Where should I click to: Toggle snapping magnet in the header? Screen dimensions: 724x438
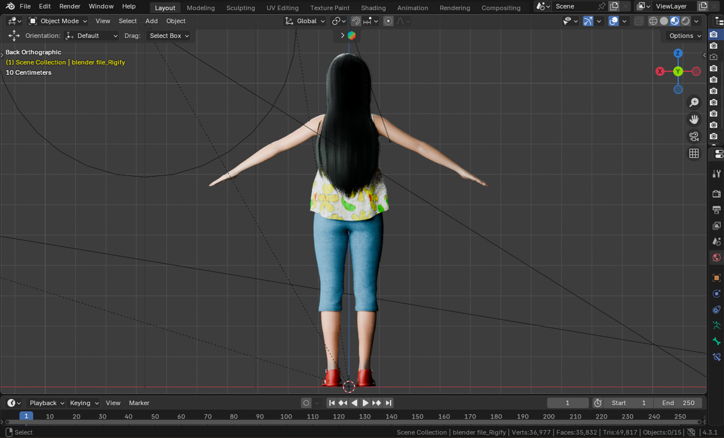click(x=356, y=21)
